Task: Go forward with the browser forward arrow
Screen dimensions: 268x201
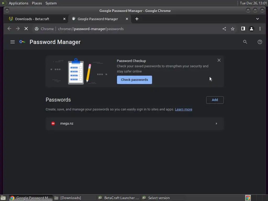Action: coord(18,29)
